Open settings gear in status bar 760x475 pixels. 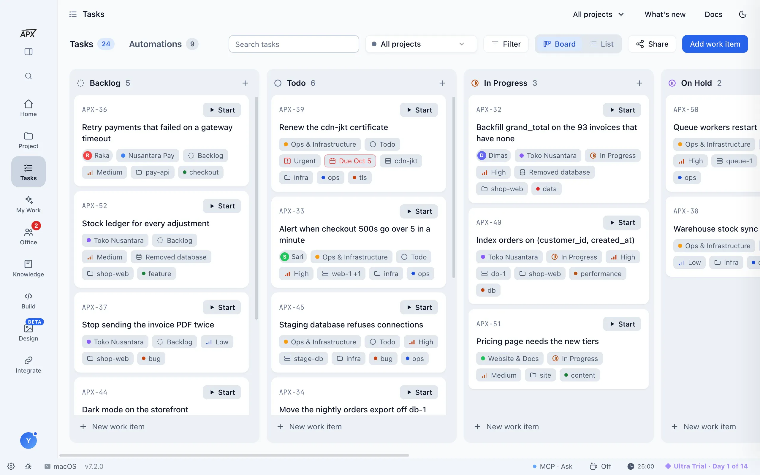click(x=11, y=466)
